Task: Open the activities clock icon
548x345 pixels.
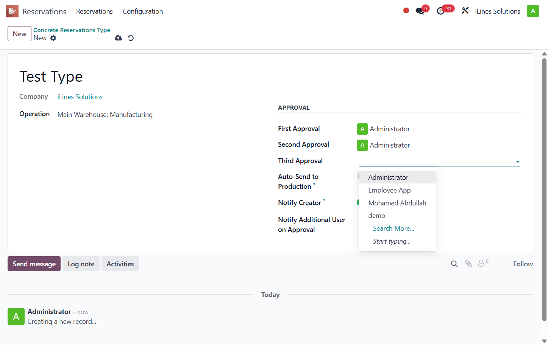Action: (440, 11)
